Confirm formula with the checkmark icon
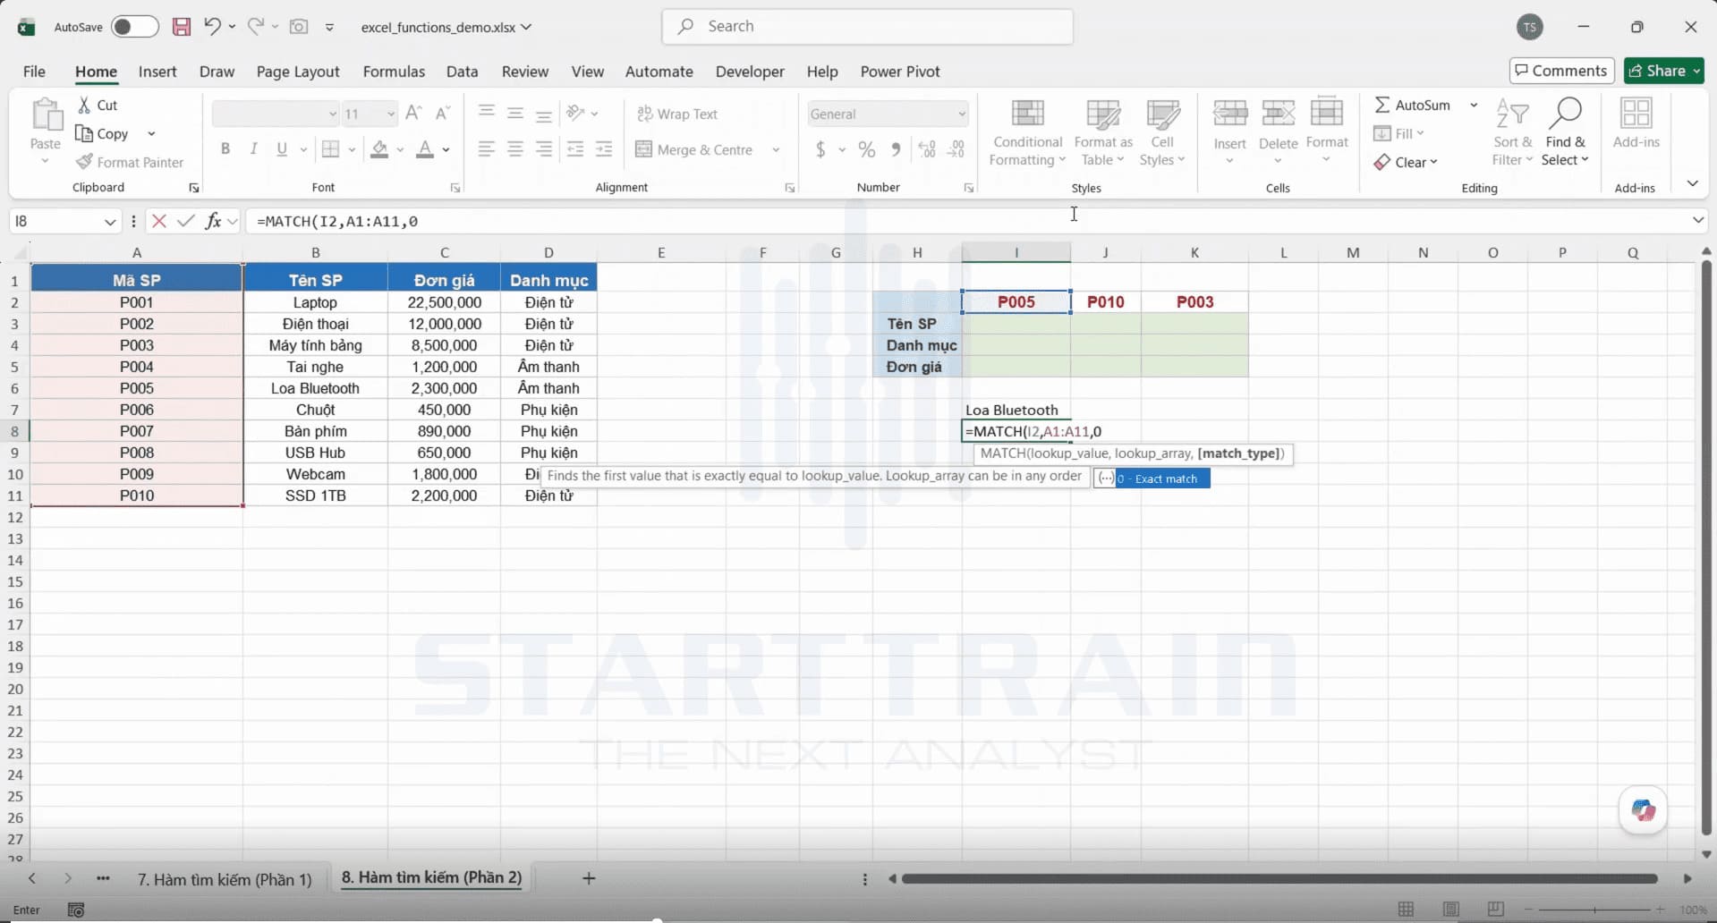This screenshot has height=923, width=1717. [x=186, y=221]
